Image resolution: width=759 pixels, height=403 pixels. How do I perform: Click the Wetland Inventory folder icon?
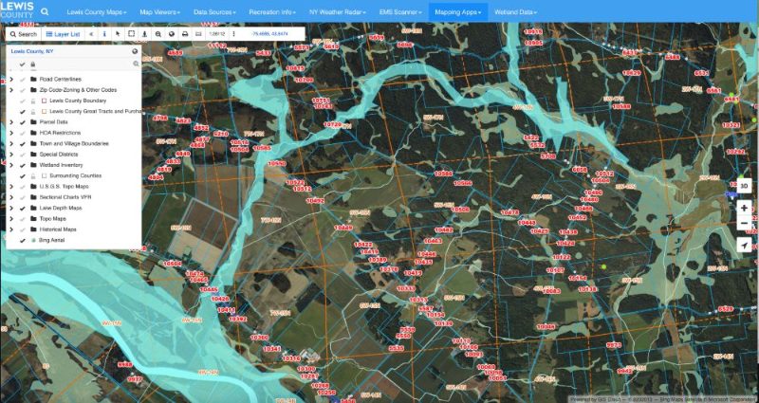coord(33,165)
